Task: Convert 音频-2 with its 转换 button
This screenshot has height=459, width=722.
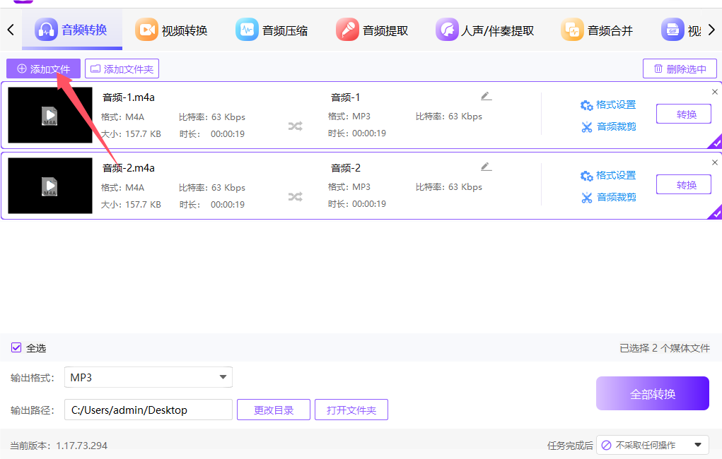Action: [684, 185]
